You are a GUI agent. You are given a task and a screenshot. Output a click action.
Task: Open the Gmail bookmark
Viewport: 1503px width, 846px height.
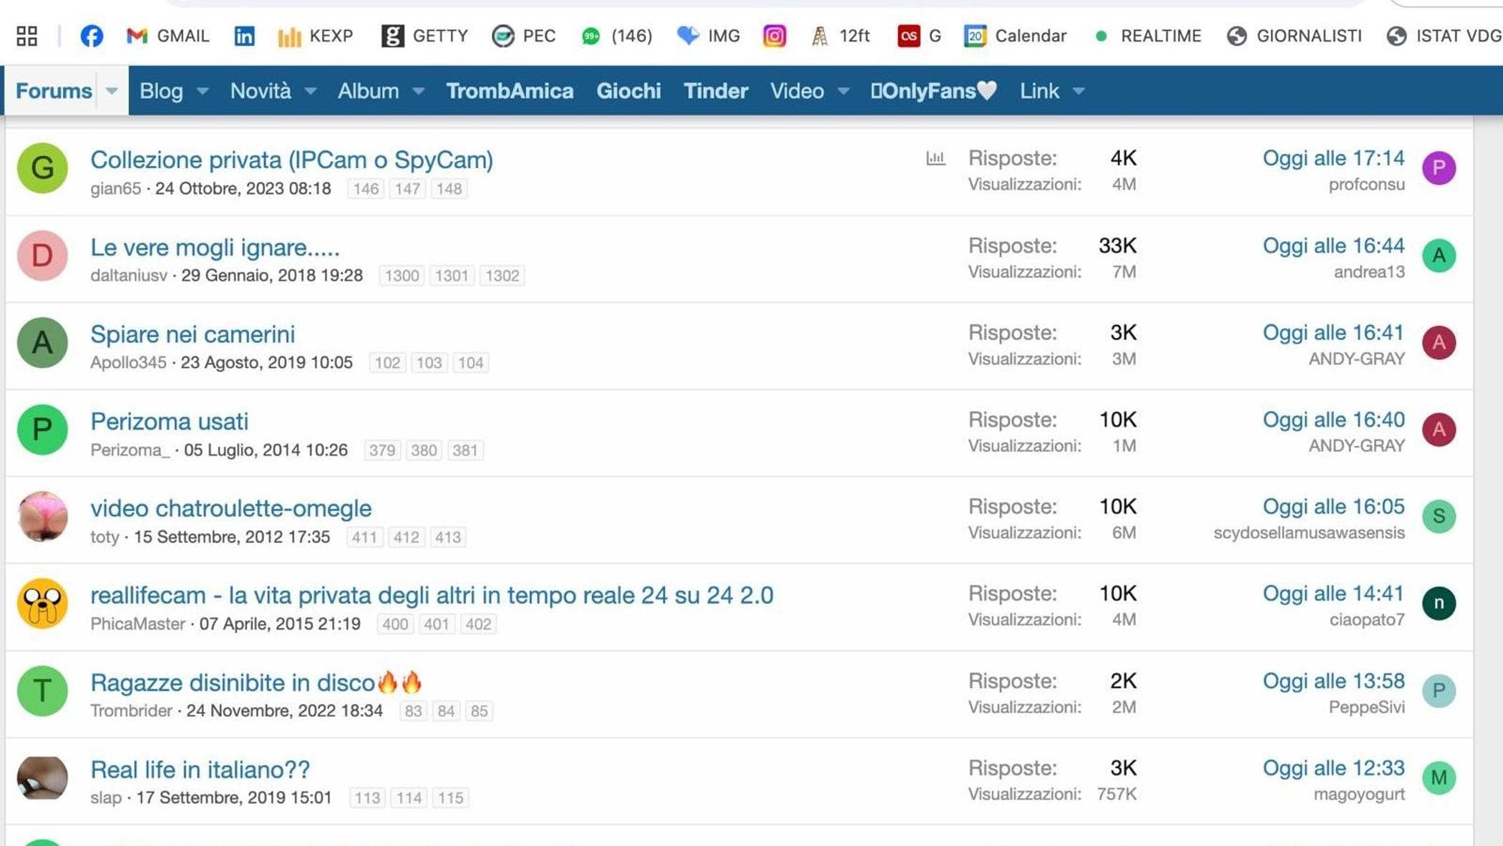[x=167, y=36]
